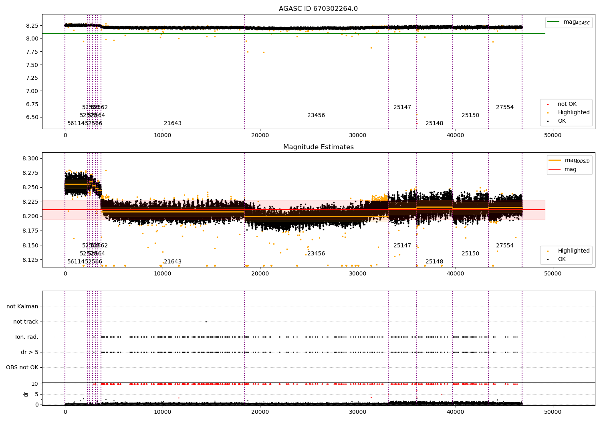This screenshot has width=601, height=421.
Task: Click OBSID label 27554 in the middle plot
Action: pyautogui.click(x=505, y=246)
